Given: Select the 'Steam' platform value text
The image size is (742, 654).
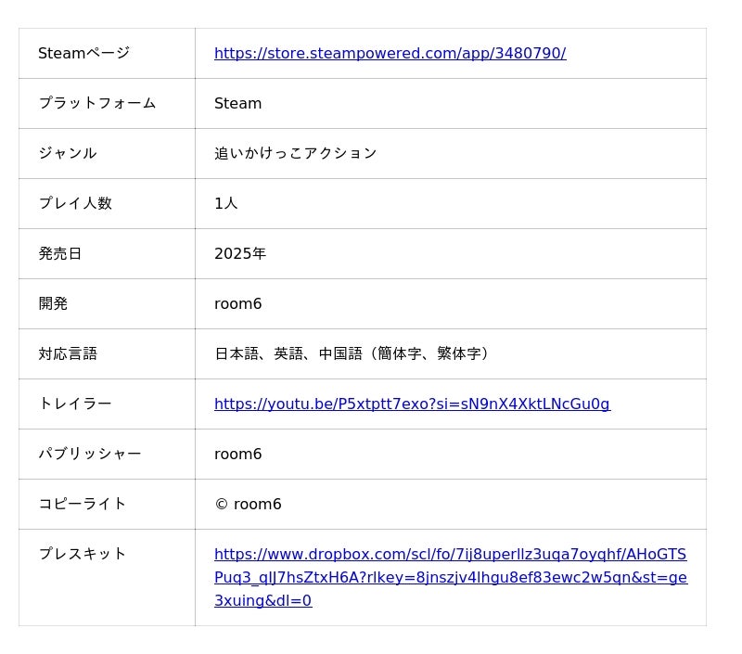Looking at the screenshot, I should (237, 104).
